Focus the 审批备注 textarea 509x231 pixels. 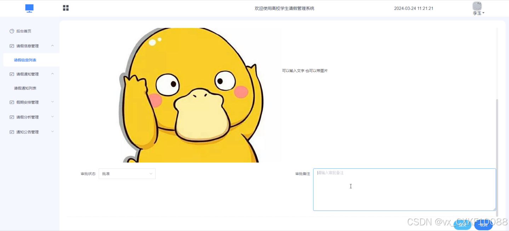[405, 190]
